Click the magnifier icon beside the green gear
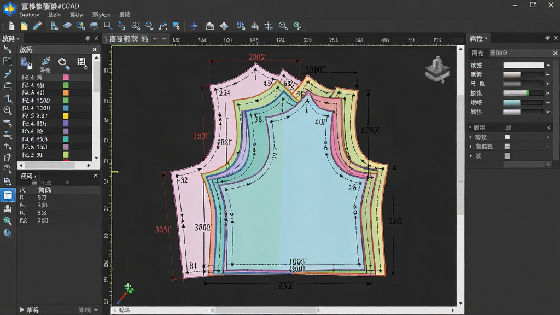The width and height of the screenshot is (560, 315). click(x=283, y=26)
